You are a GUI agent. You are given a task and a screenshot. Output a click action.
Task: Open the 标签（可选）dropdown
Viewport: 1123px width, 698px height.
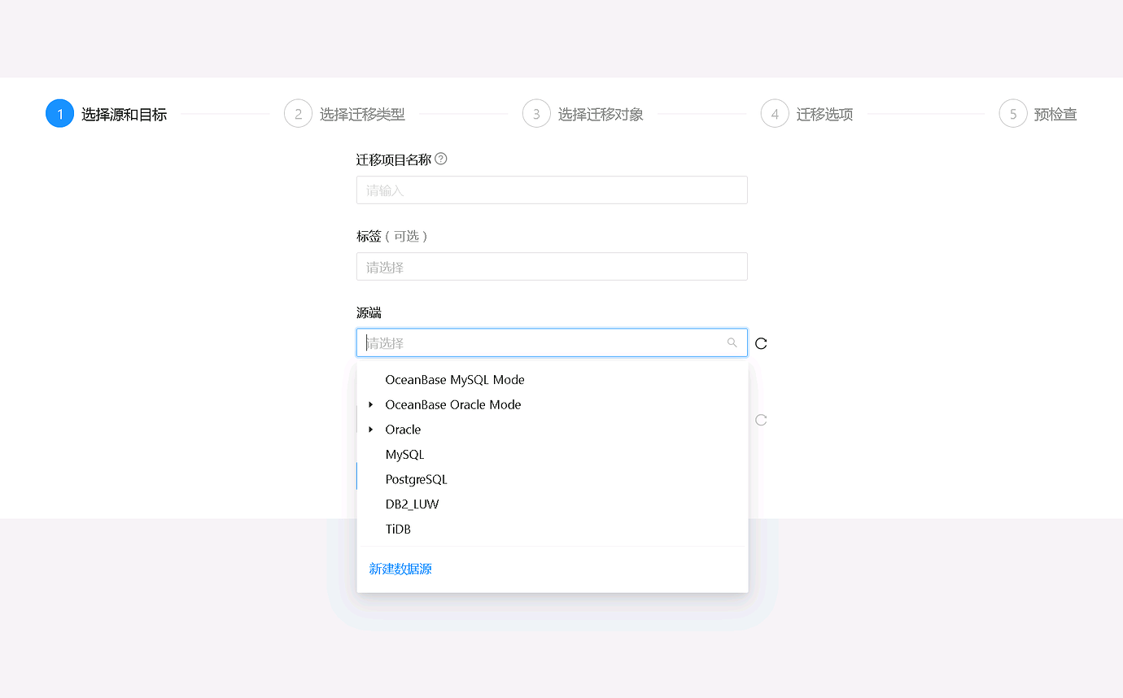[x=552, y=266]
